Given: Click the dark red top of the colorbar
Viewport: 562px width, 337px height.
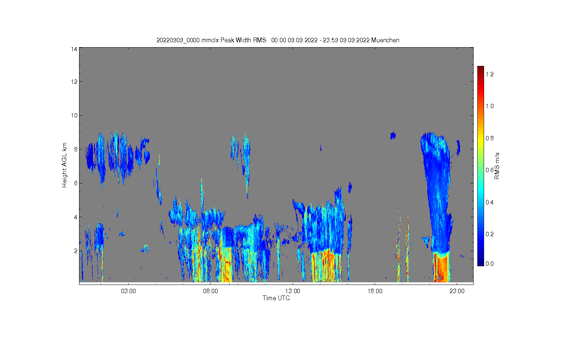Looking at the screenshot, I should pyautogui.click(x=481, y=70).
